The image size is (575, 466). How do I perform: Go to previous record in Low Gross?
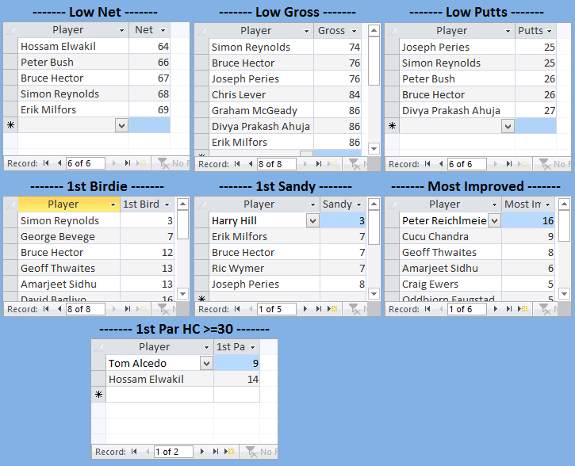click(250, 164)
